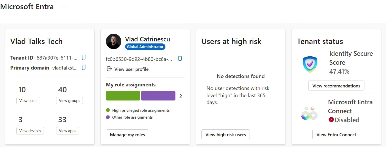Click the purple other roles bar
Image resolution: width=386 pixels, height=147 pixels.
(158, 96)
